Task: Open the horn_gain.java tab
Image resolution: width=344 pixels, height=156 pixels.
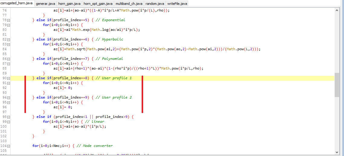Action: (x=70, y=4)
